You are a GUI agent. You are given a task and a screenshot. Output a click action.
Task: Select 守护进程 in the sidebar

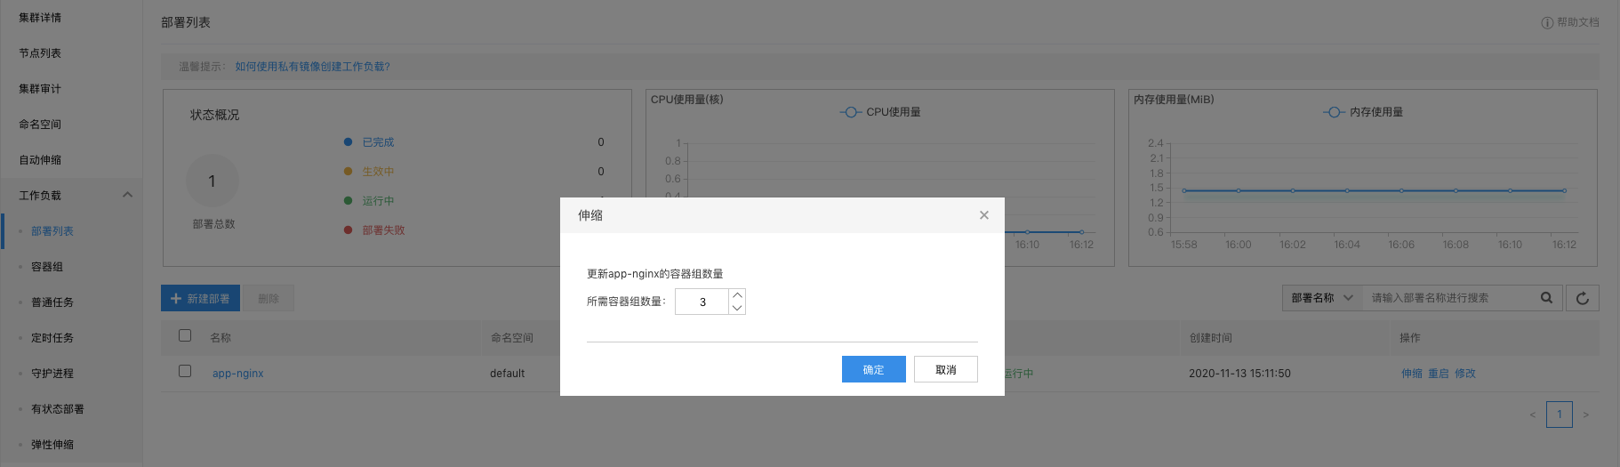tap(52, 374)
